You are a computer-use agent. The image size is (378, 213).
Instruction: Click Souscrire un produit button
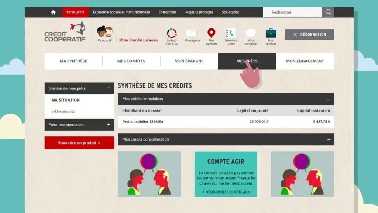[79, 143]
